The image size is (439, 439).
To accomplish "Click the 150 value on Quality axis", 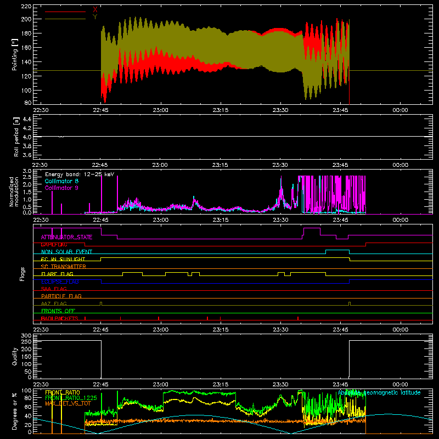I will point(26,357).
